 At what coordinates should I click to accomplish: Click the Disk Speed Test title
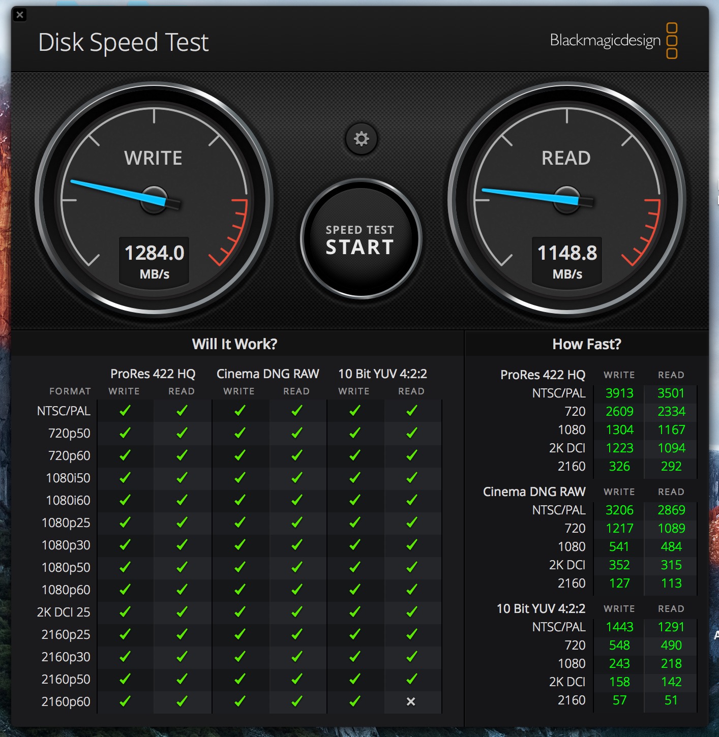pyautogui.click(x=124, y=42)
